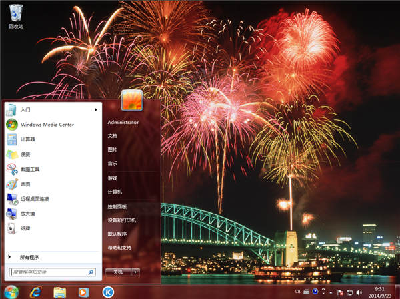Viewport: 400px width, 299px height.
Task: Open the Recycle Bin on the desktop
Action: coord(16,15)
